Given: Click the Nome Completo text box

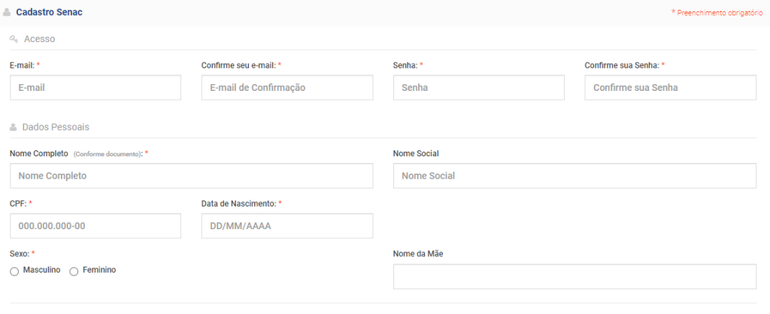Looking at the screenshot, I should (192, 176).
